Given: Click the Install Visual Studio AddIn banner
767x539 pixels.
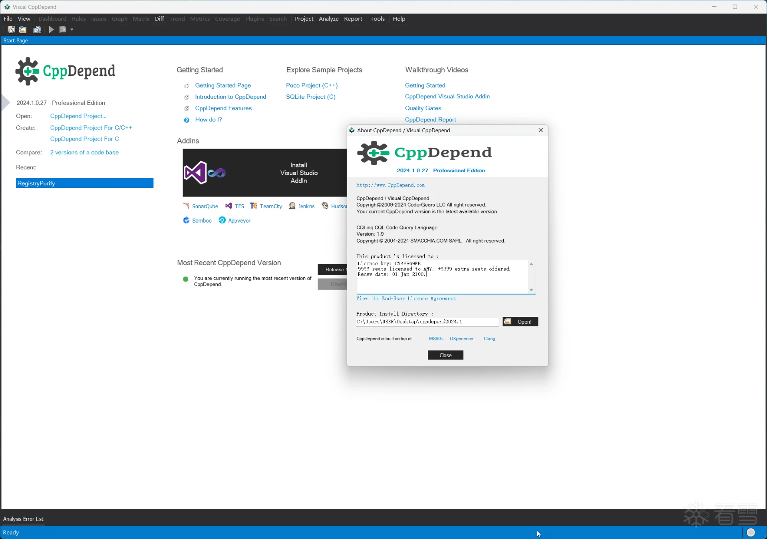Looking at the screenshot, I should (x=265, y=173).
